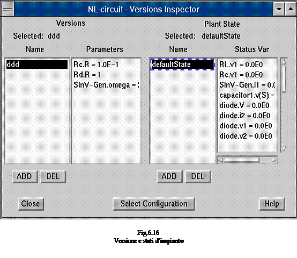Viewport: 297px width, 258px height.
Task: Click the horizontal scrollbar left arrow
Action: pos(220,160)
